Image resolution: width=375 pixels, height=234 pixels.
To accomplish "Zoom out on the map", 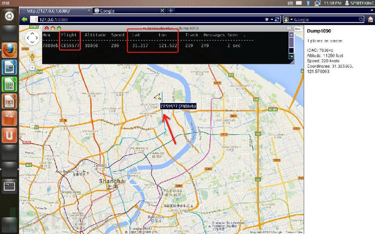I will click(32, 125).
